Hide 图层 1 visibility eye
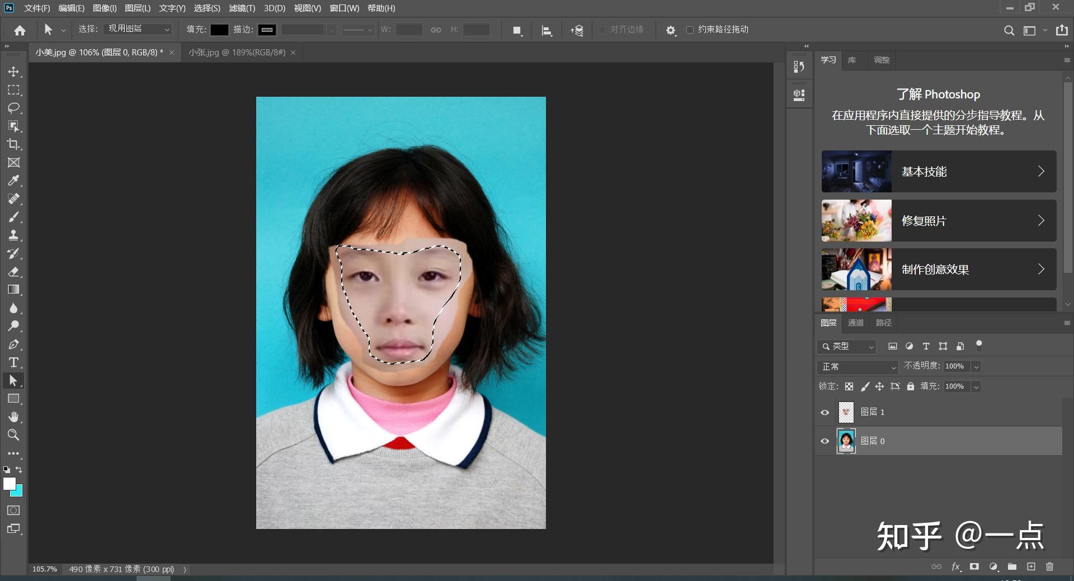This screenshot has width=1074, height=581. [x=825, y=412]
